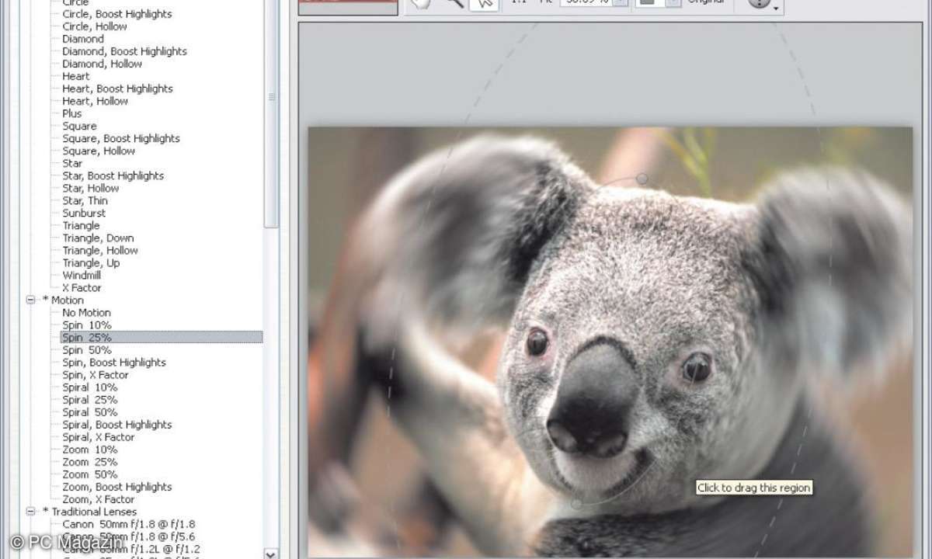
Task: Select the 'Zoom 25%' motion preset
Action: click(x=90, y=461)
